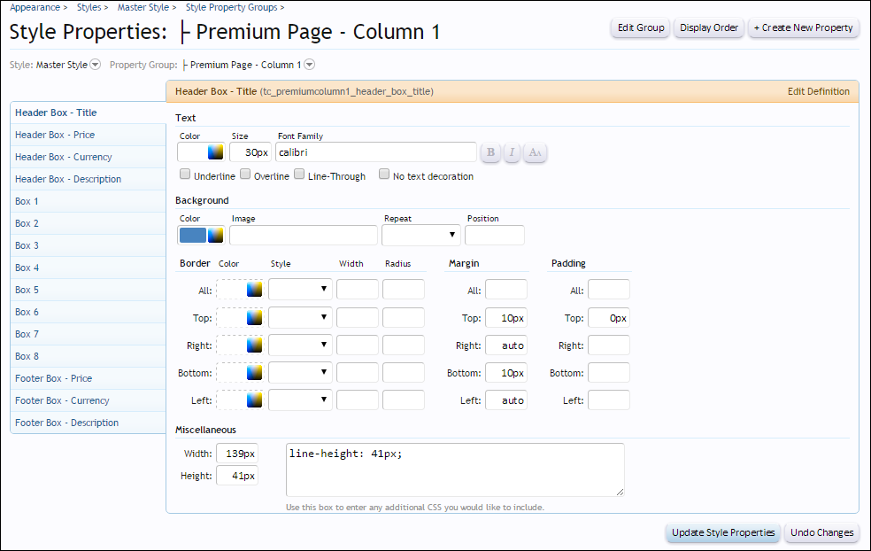Enable the Underline checkbox

click(x=185, y=175)
